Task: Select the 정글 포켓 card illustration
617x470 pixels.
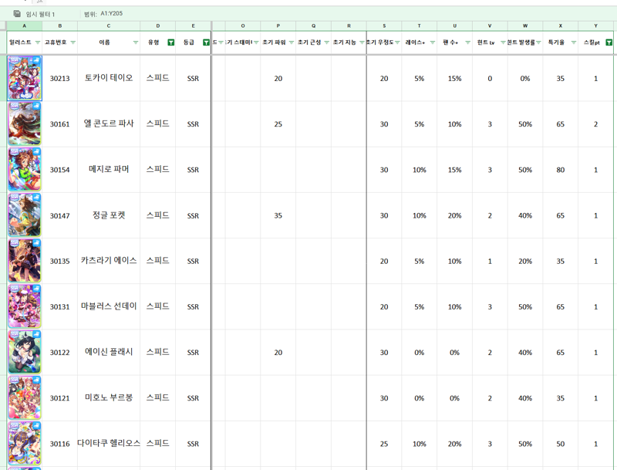Action: (25, 215)
